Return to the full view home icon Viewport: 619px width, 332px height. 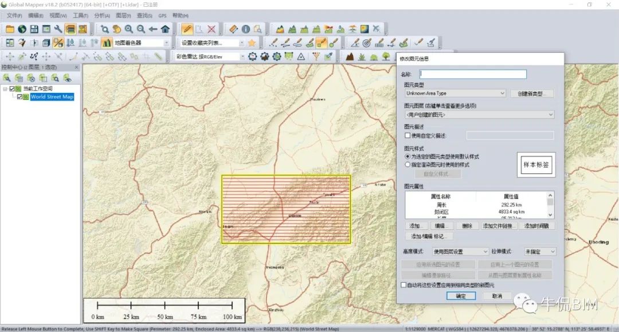tap(165, 29)
